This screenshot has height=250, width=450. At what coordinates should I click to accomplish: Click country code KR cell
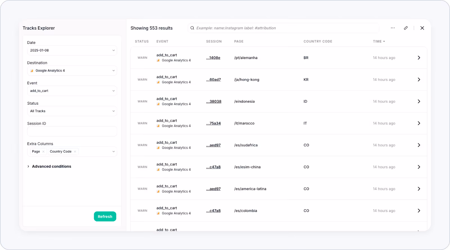[x=306, y=80]
